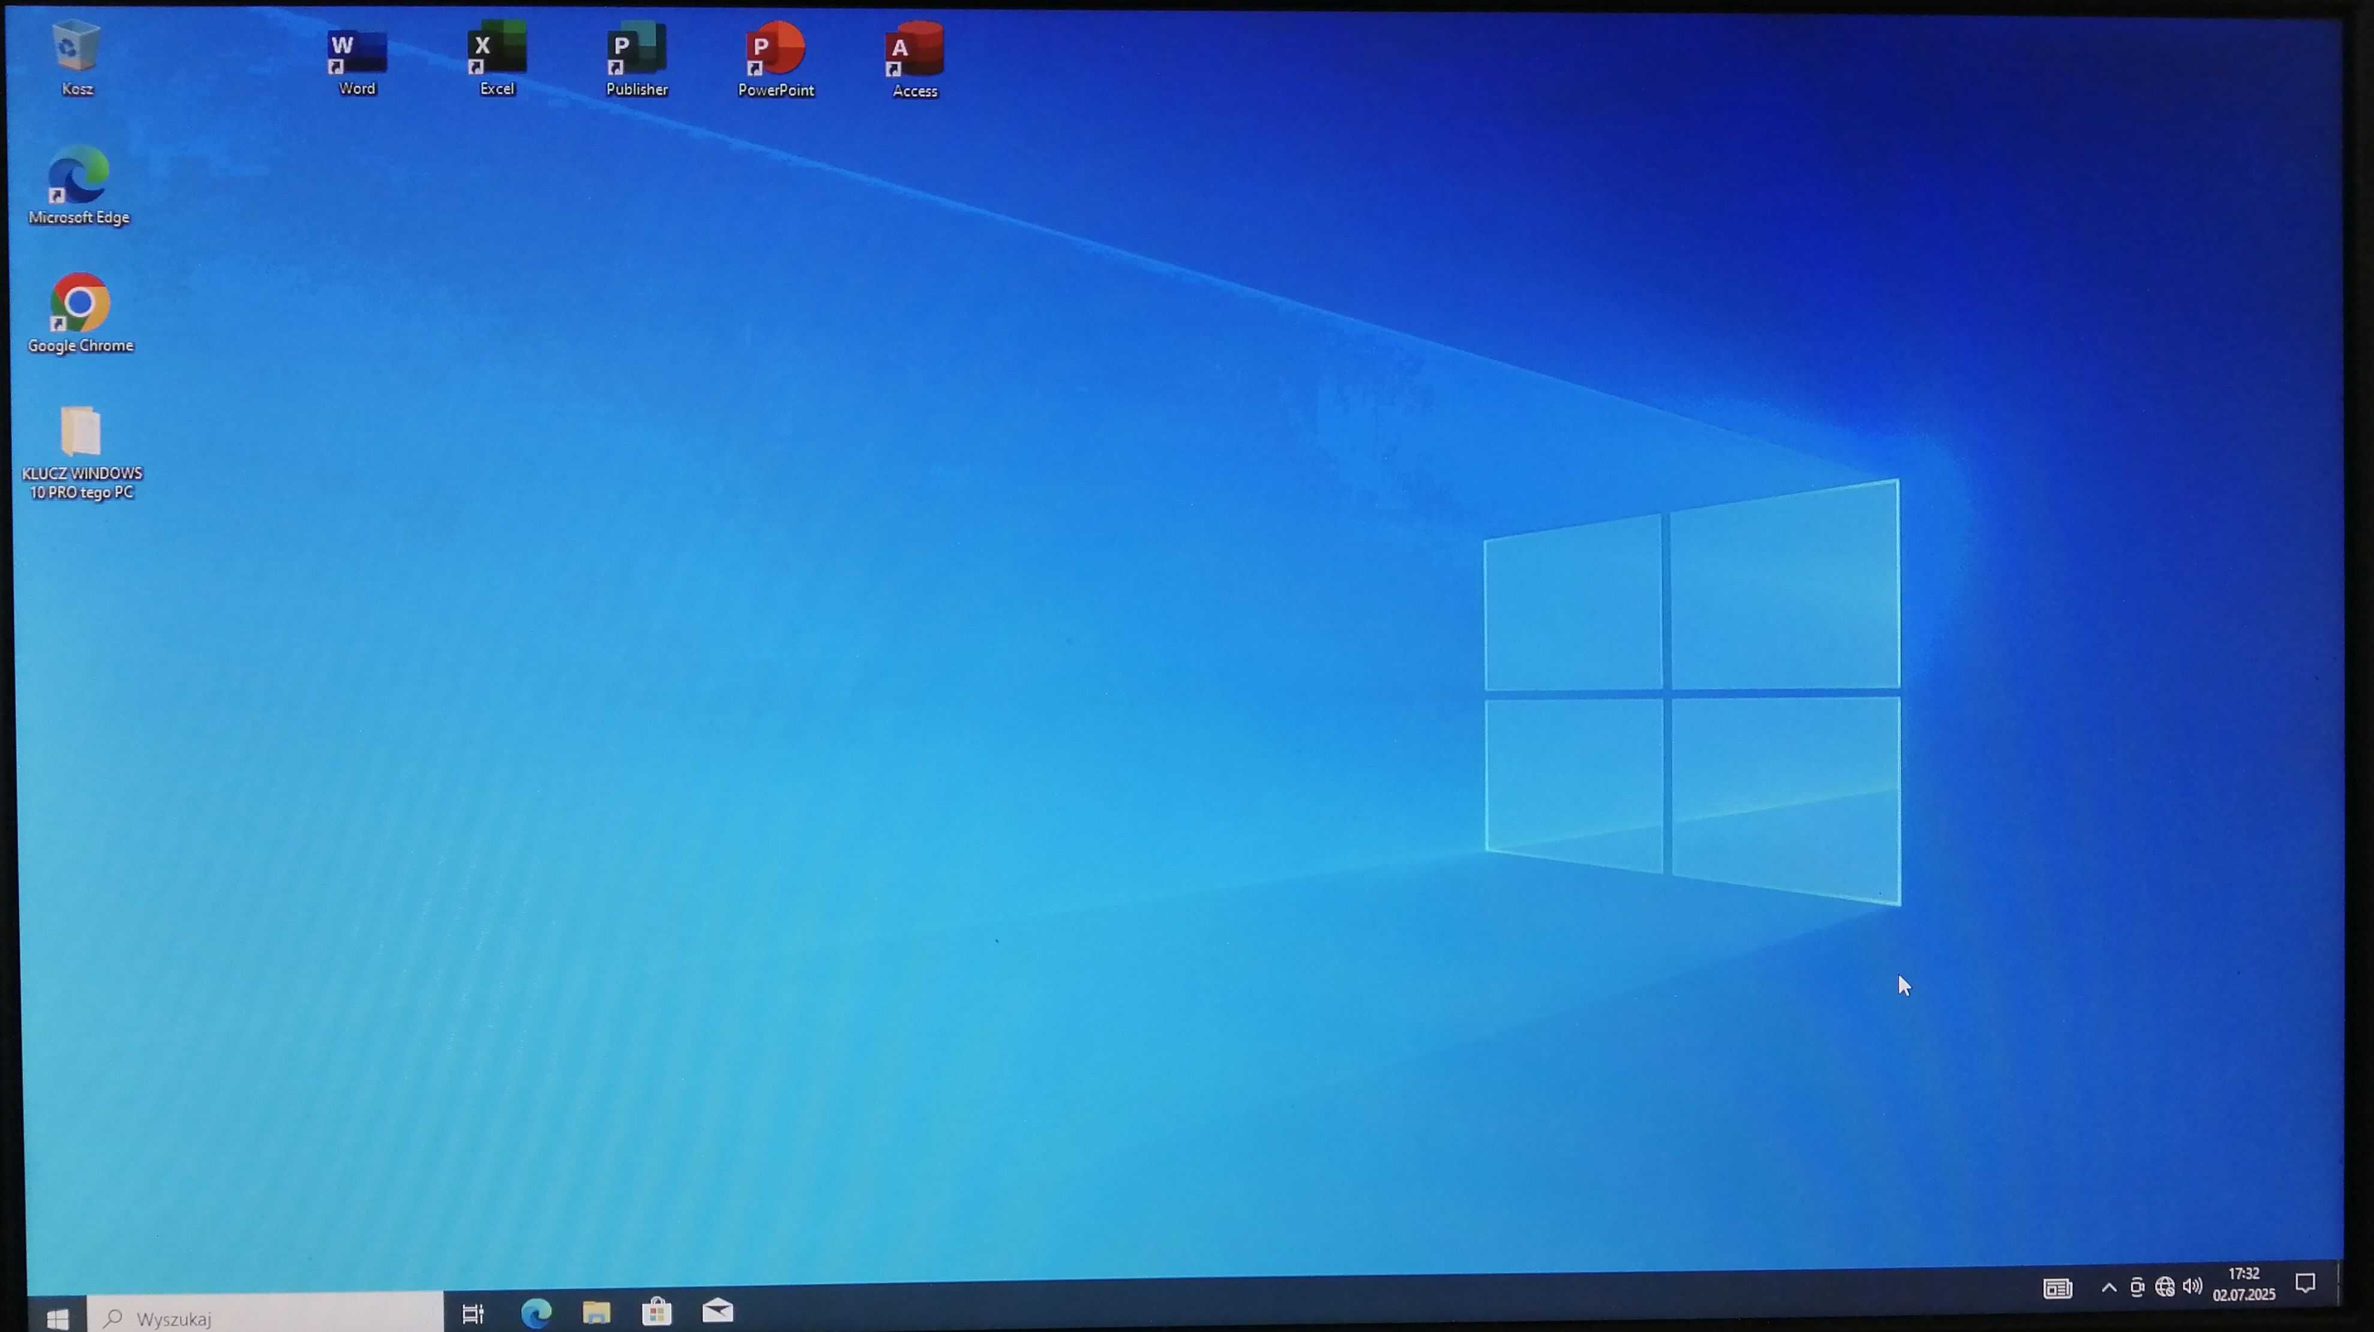Launch Edge from the taskbar
This screenshot has height=1332, width=2374.
click(x=536, y=1313)
